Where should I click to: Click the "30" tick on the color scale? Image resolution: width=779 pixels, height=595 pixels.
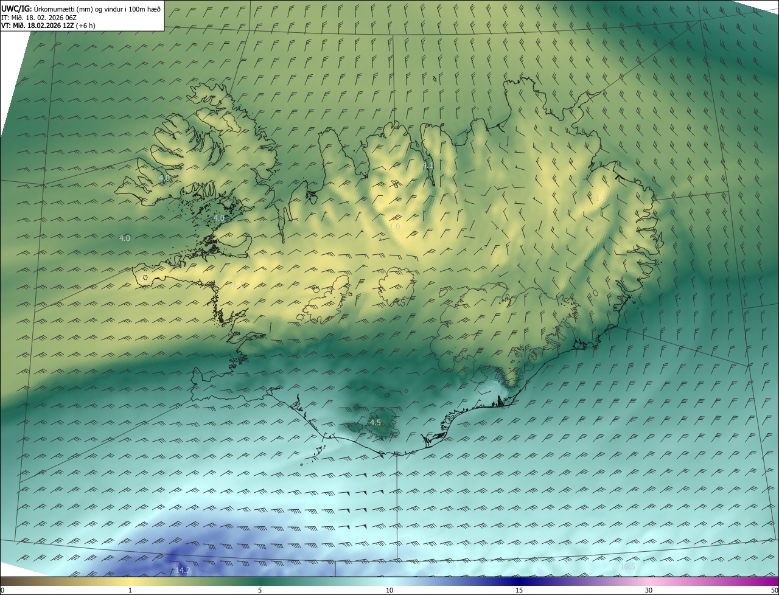pos(649,590)
